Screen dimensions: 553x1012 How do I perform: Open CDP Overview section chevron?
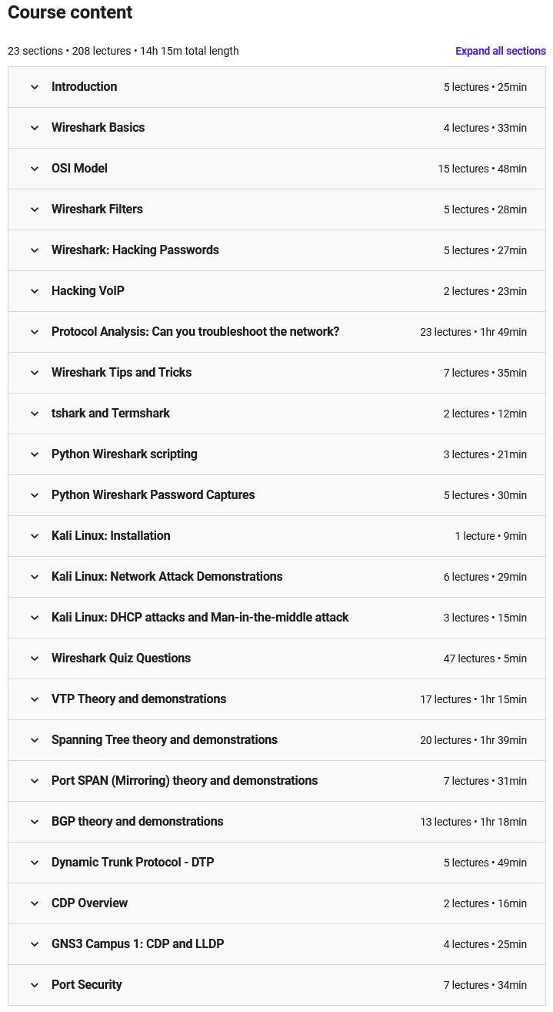35,903
